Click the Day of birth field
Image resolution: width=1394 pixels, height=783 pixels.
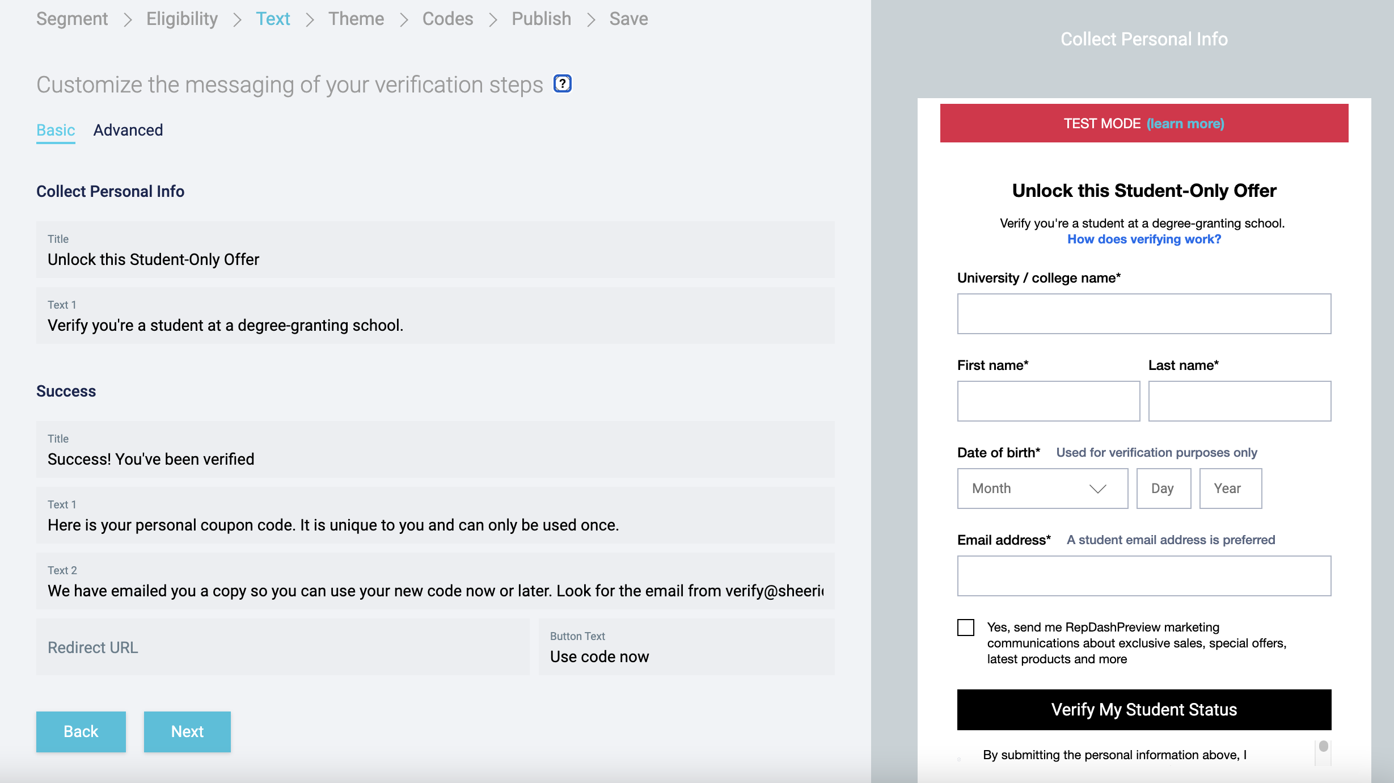[x=1163, y=489]
